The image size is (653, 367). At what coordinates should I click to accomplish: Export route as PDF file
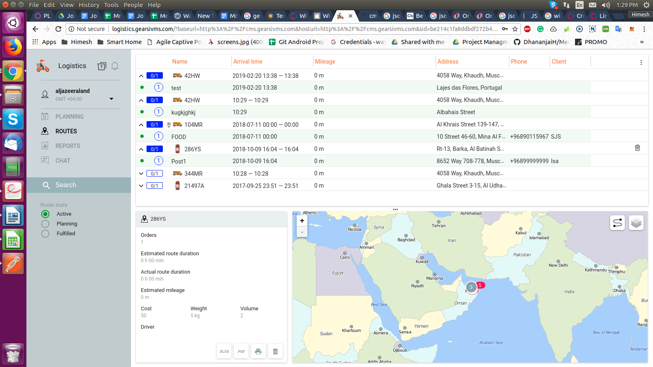241,351
